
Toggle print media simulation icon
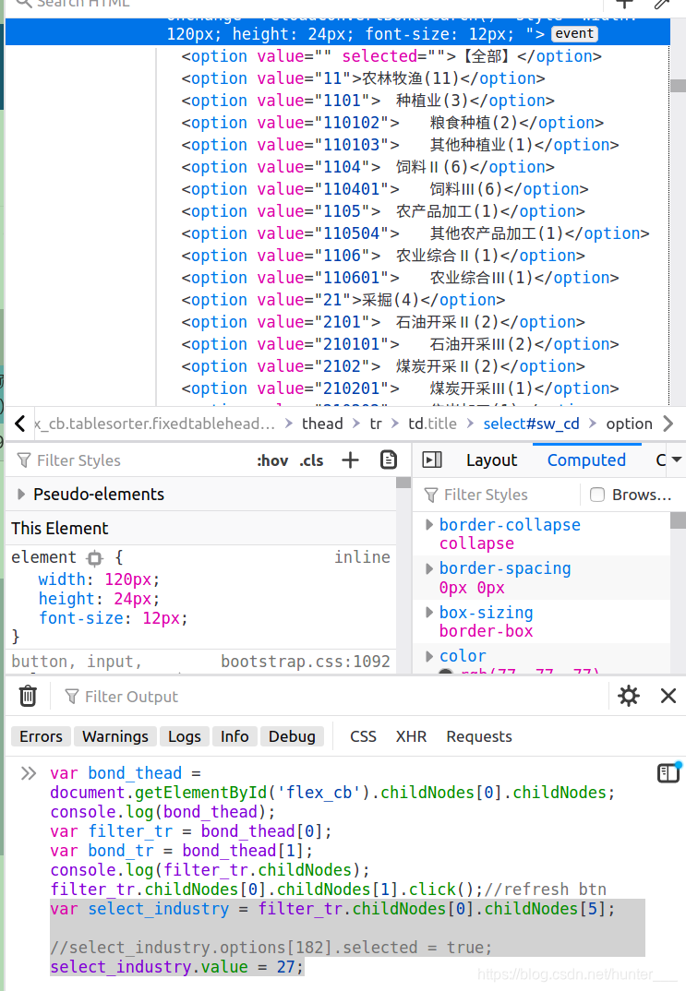[388, 460]
